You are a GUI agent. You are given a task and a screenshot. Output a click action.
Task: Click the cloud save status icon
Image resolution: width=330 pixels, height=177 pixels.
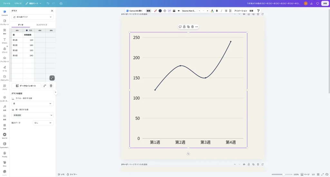(61, 3)
